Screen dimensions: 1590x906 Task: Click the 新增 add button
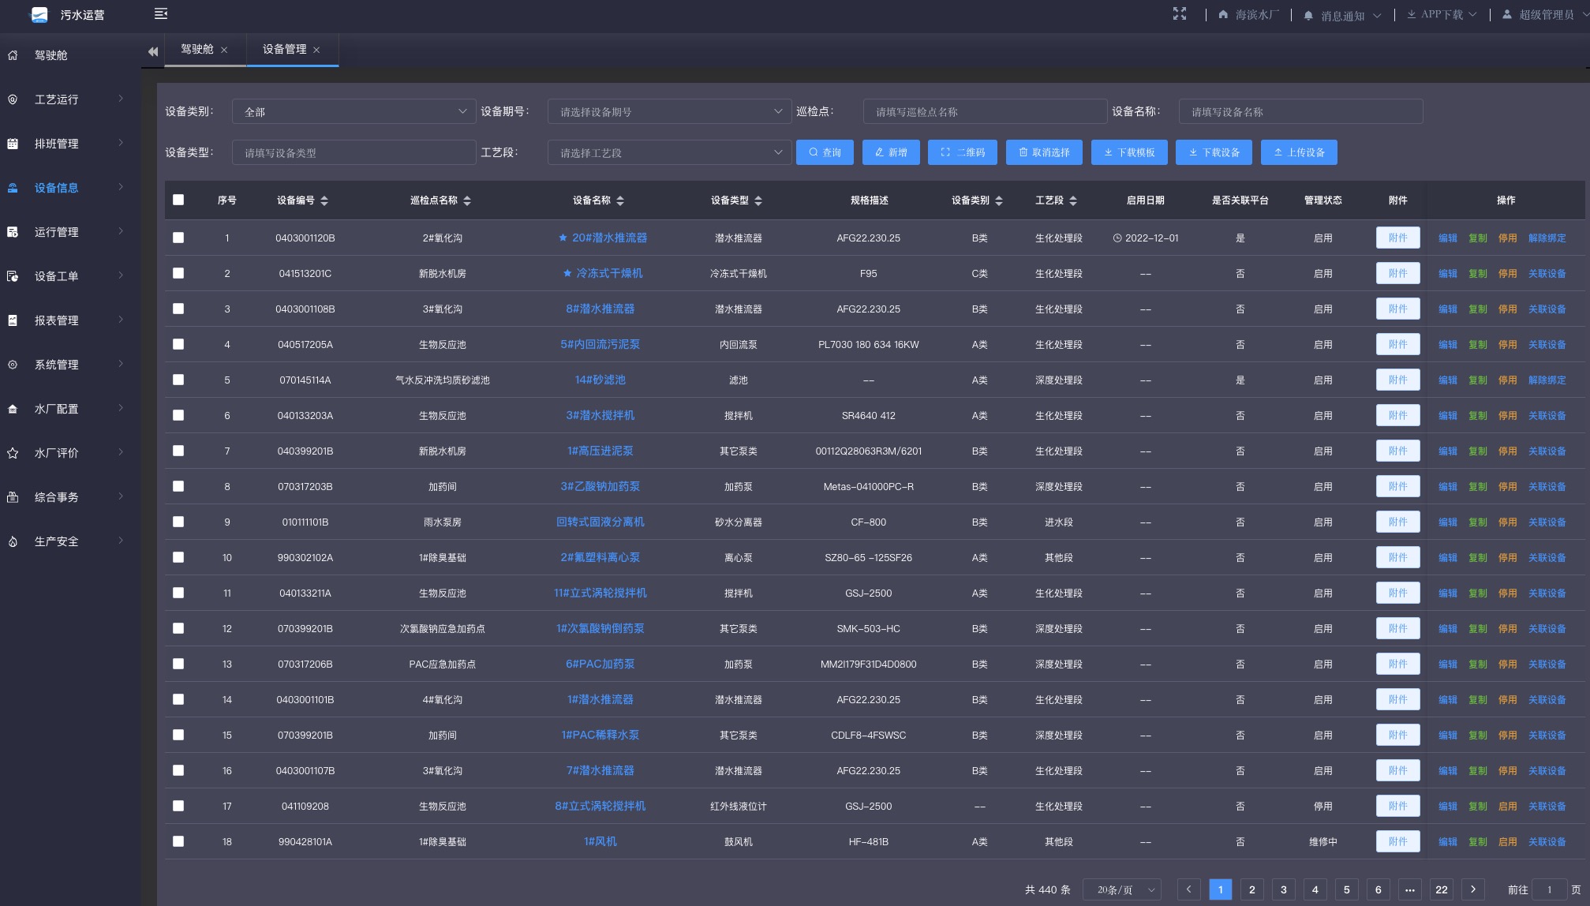coord(891,152)
